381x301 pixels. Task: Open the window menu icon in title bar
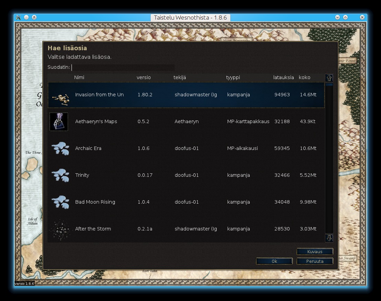pos(19,17)
